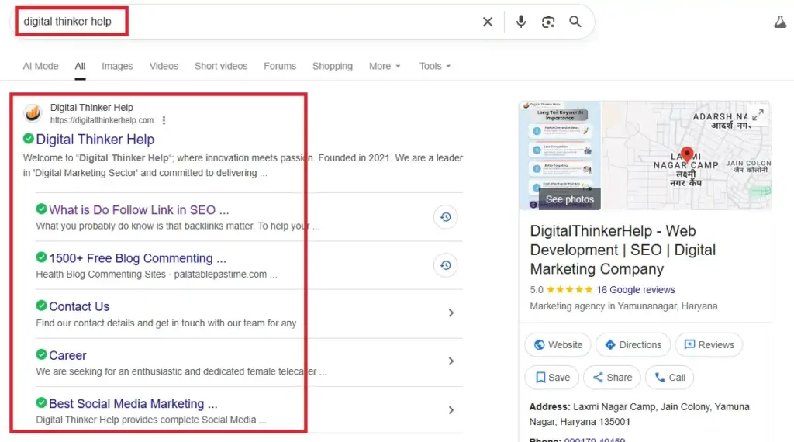Get Directions to DigitalThinkerHelp
Viewport: 794px width, 442px height.
(633, 345)
